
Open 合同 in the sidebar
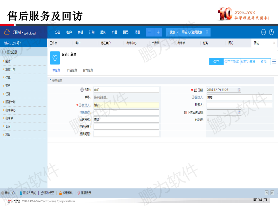8,126
